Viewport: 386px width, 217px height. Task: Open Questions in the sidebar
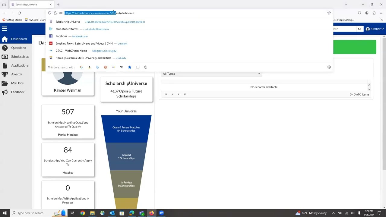pos(16,48)
